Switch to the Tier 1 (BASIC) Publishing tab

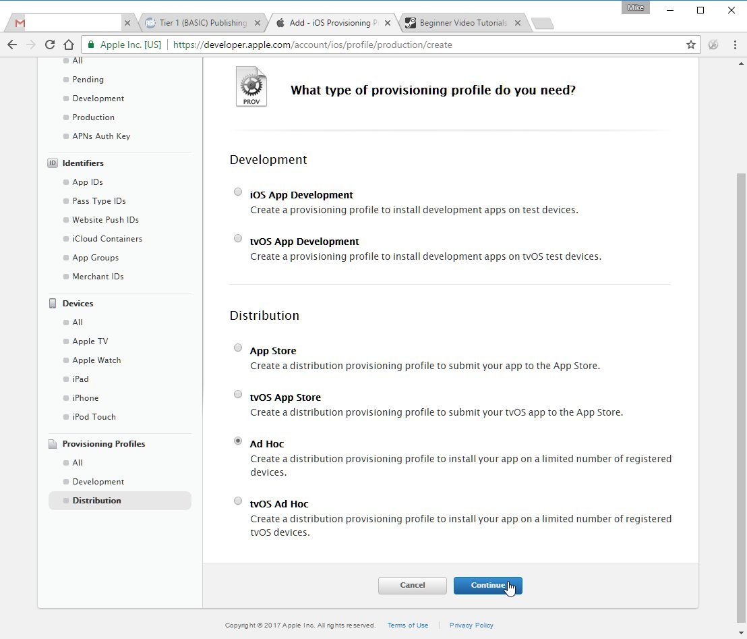pos(203,23)
